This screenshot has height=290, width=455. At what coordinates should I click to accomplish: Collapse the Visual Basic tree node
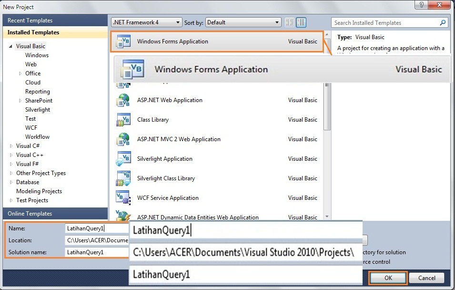11,46
